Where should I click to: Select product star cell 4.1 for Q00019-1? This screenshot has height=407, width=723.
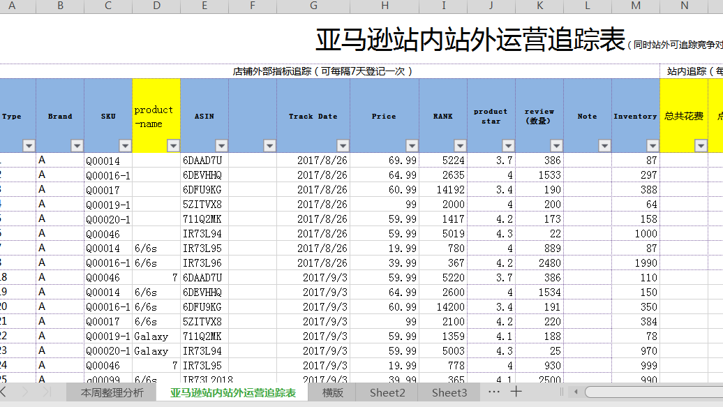[x=491, y=336]
